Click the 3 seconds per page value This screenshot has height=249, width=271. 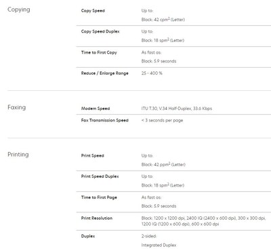click(x=162, y=120)
